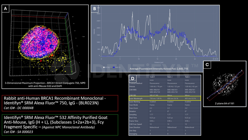Image resolution: width=248 pixels, height=140 pixels.
Task: Click the '405 nm: 0.2 %' cell
Action: pos(190,98)
